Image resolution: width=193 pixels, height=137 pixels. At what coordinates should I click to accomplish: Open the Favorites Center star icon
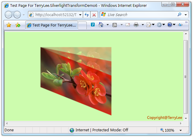coord(9,25)
